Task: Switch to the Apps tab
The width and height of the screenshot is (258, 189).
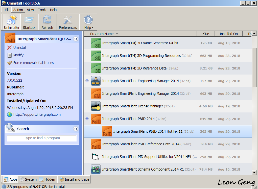Action: [x=11, y=179]
